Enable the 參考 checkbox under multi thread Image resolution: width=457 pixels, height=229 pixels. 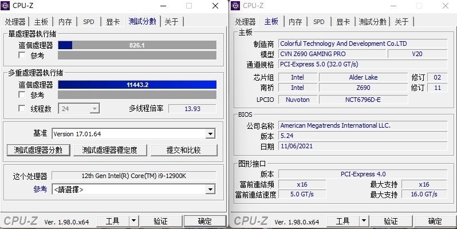point(22,94)
